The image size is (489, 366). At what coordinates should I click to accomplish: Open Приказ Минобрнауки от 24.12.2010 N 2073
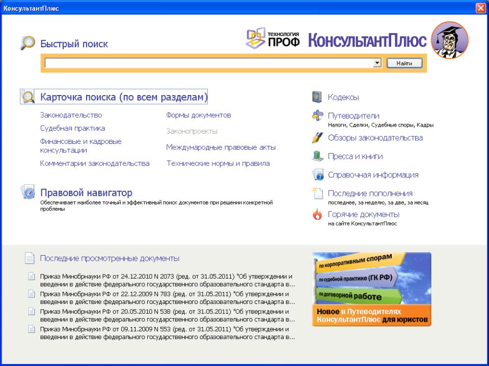(168, 280)
